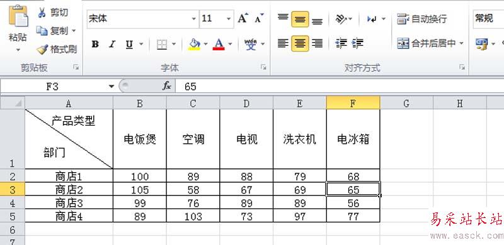
Task: Click the Copy (复制) button
Action: click(x=52, y=31)
